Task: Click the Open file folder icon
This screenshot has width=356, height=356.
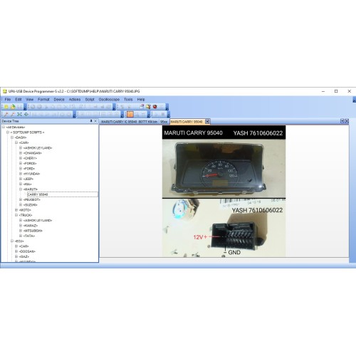Action: point(13,107)
